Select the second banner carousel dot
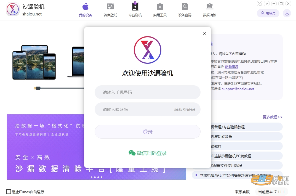 [x=95, y=177]
